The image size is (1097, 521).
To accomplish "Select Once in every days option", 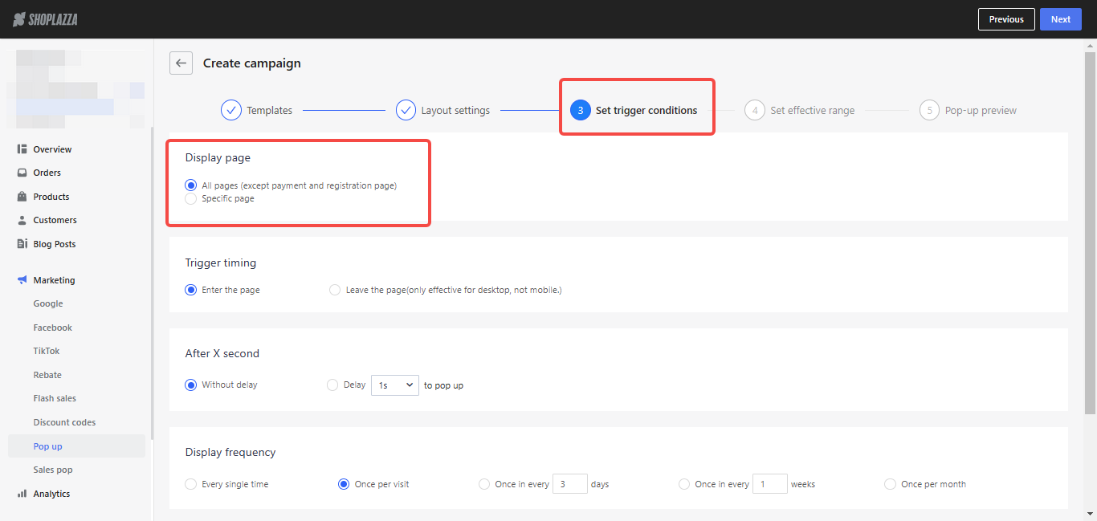I will click(484, 484).
